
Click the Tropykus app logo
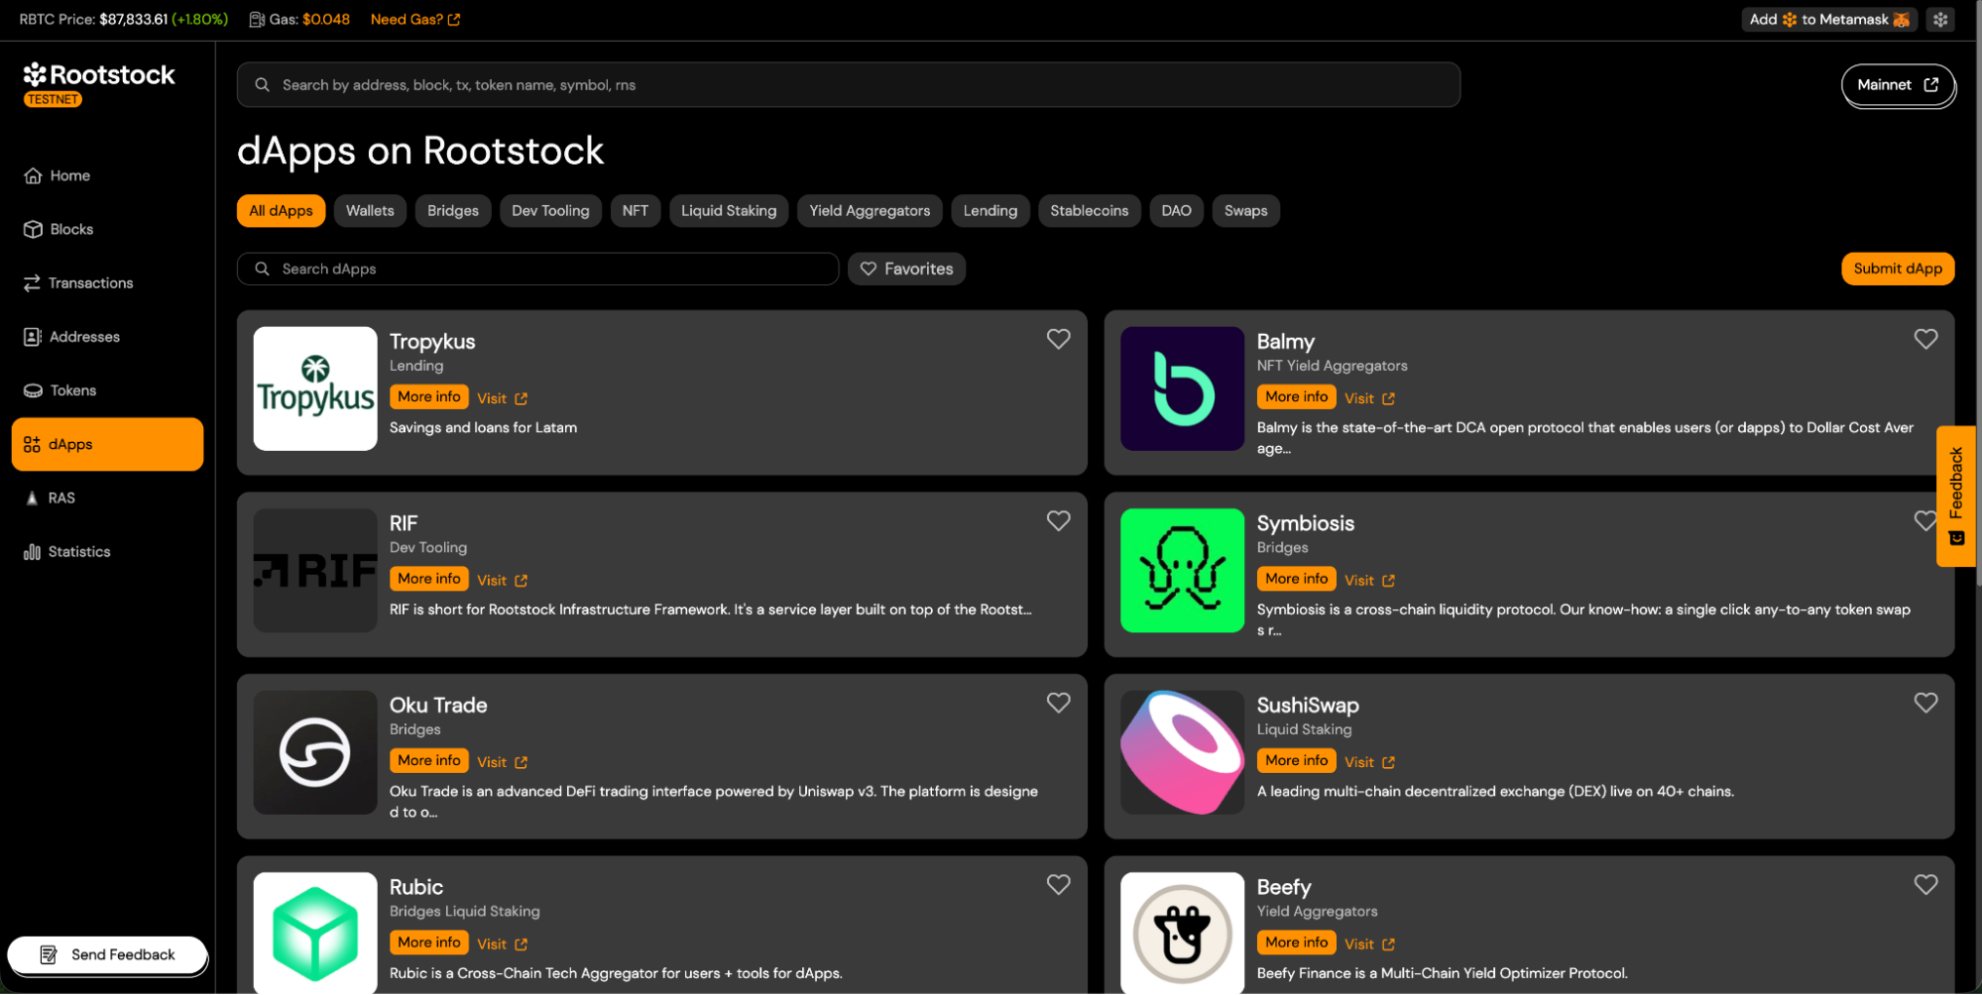point(314,388)
